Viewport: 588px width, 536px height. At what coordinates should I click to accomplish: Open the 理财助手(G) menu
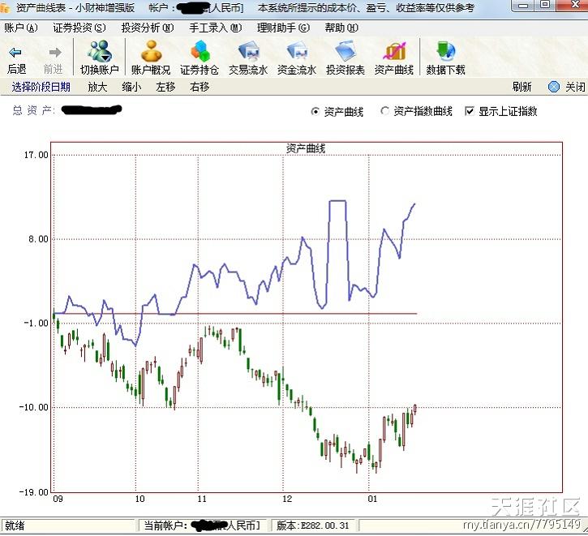click(283, 27)
